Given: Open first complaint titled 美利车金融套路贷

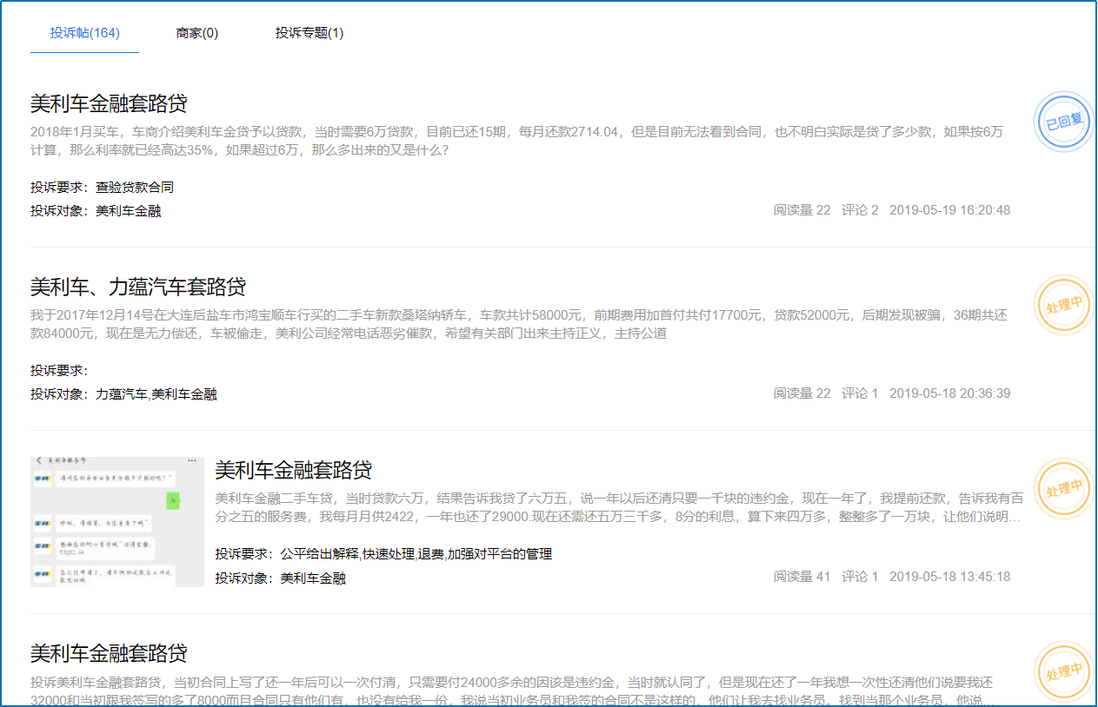Looking at the screenshot, I should [109, 104].
